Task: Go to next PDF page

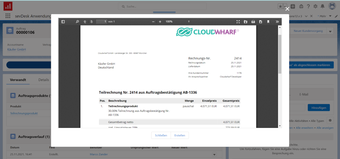Action: 91,22
